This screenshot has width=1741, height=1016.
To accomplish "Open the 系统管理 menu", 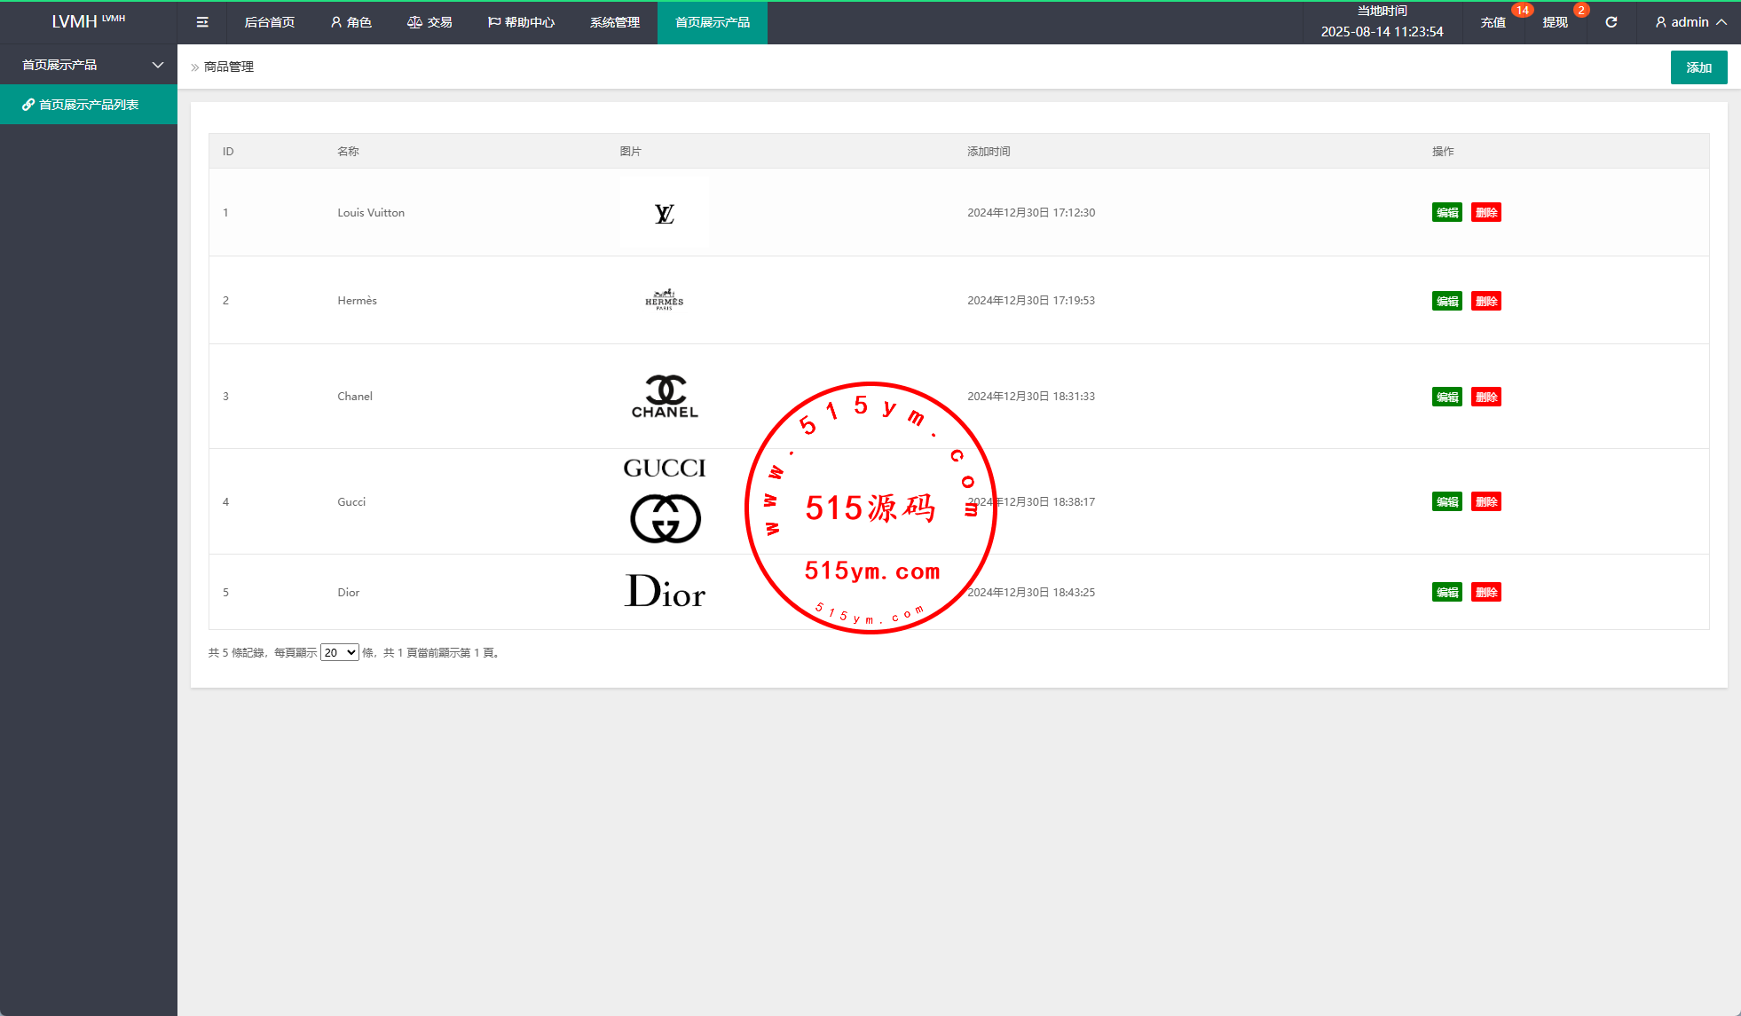I will [x=614, y=22].
